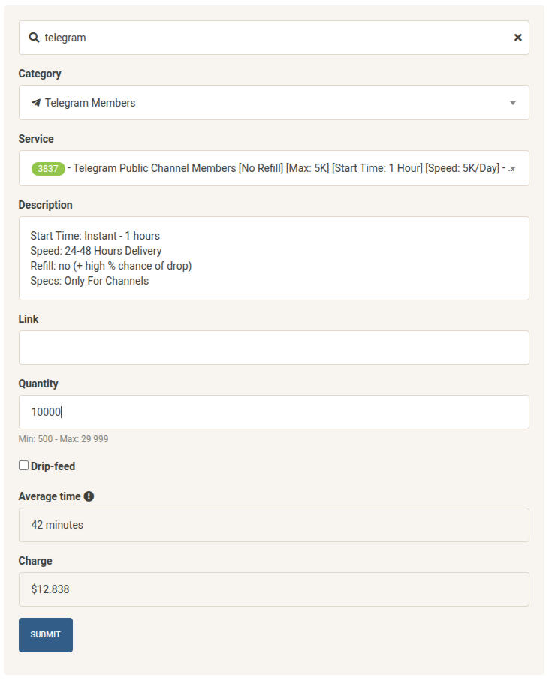This screenshot has width=549, height=681.
Task: Click into the telegram search box
Action: click(270, 38)
